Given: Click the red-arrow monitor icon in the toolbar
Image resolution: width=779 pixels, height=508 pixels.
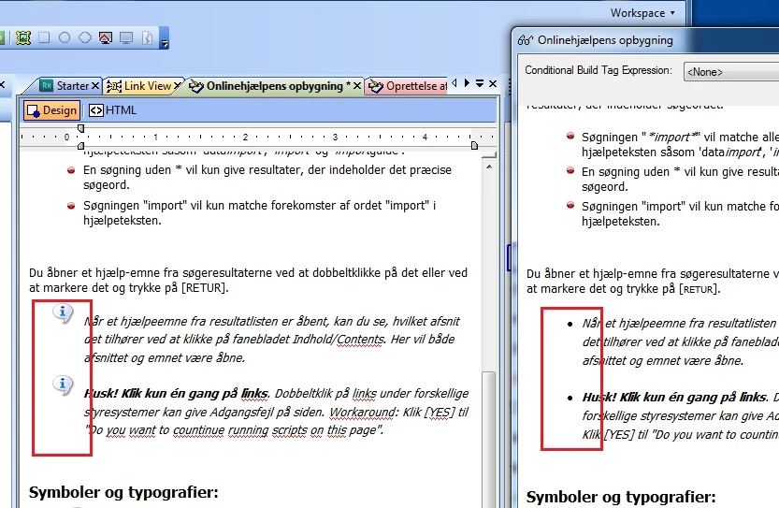Looking at the screenshot, I should click(x=106, y=37).
